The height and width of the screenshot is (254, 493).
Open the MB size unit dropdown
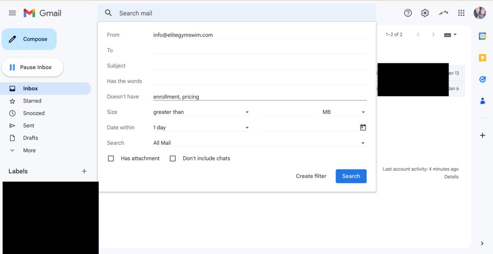[x=344, y=112]
